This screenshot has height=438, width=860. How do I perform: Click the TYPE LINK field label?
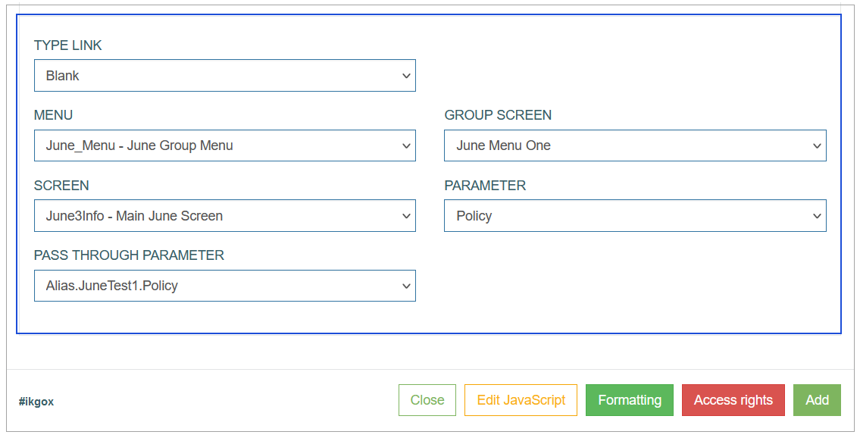(x=68, y=45)
